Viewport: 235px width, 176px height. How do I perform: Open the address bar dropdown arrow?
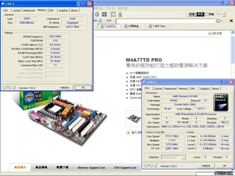(x=100, y=21)
